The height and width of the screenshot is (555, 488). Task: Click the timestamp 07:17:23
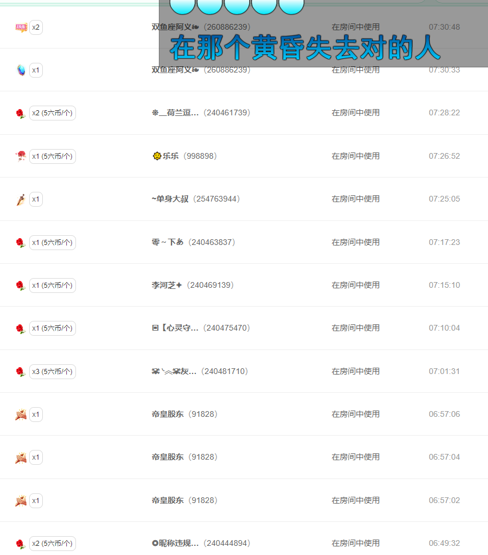click(x=445, y=242)
